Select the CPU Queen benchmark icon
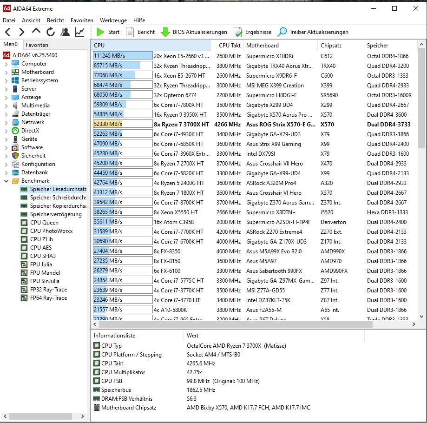Viewport: 427px width, 423px height. pos(24,223)
